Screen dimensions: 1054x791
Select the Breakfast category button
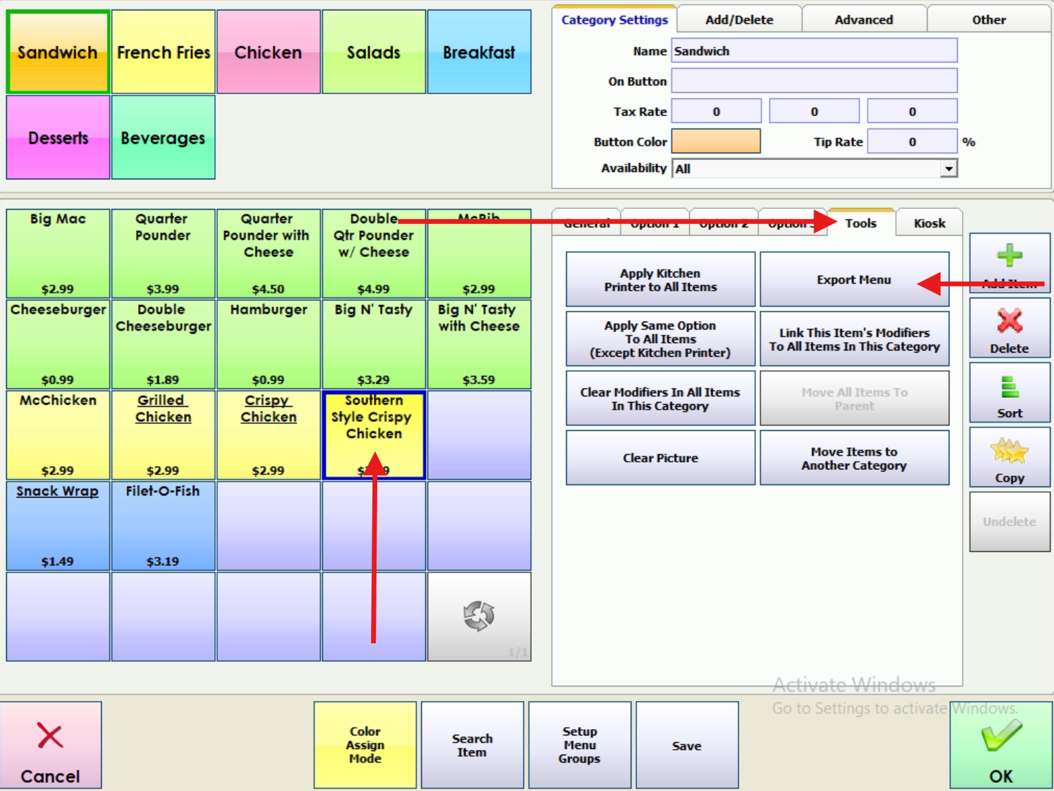(479, 52)
